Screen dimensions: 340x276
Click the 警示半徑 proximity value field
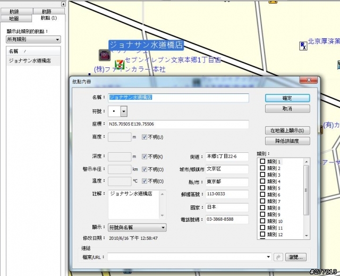point(120,169)
